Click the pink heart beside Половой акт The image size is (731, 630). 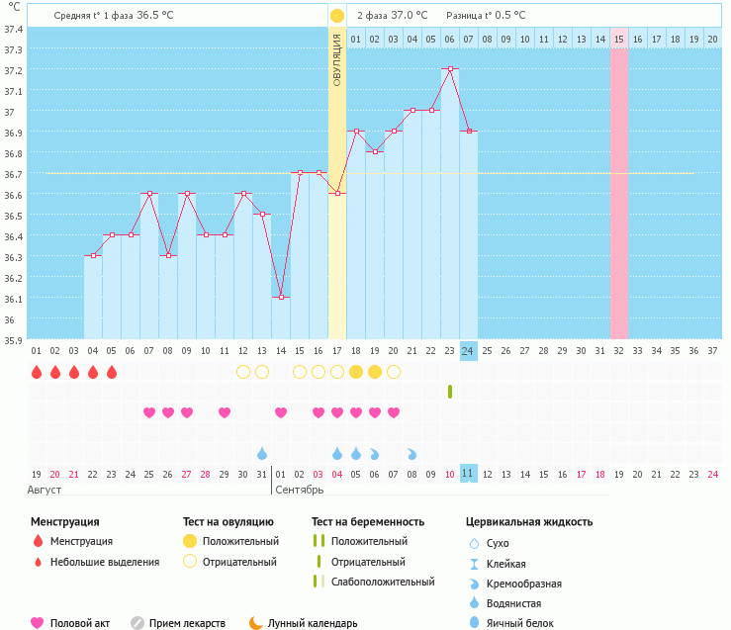38,623
